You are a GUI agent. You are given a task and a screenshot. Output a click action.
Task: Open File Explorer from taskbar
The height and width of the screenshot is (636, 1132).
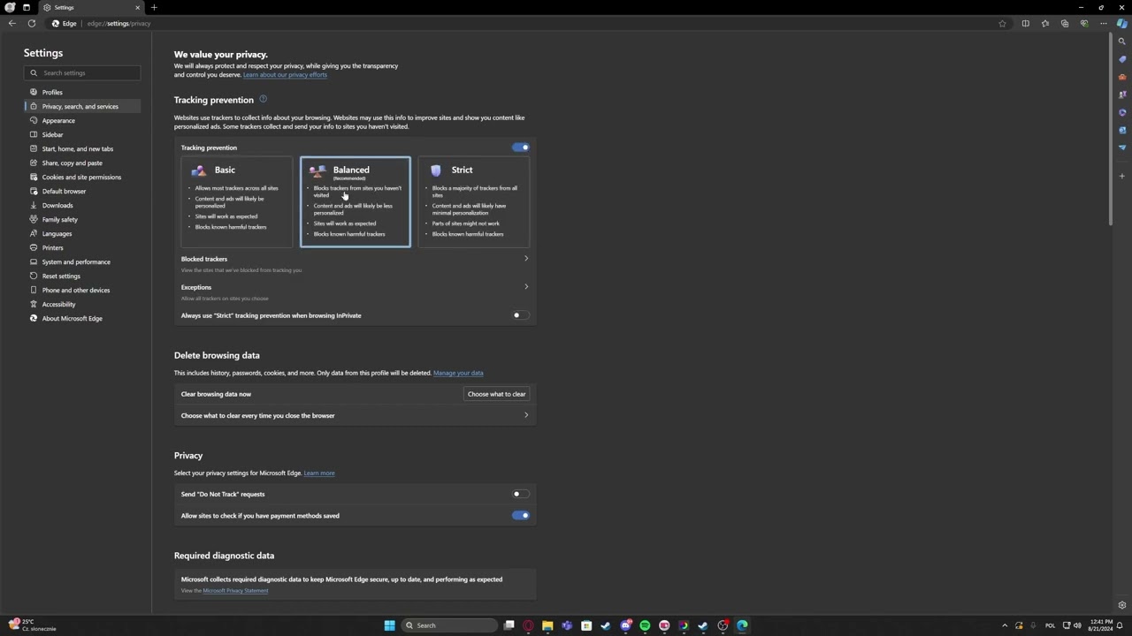click(x=547, y=625)
